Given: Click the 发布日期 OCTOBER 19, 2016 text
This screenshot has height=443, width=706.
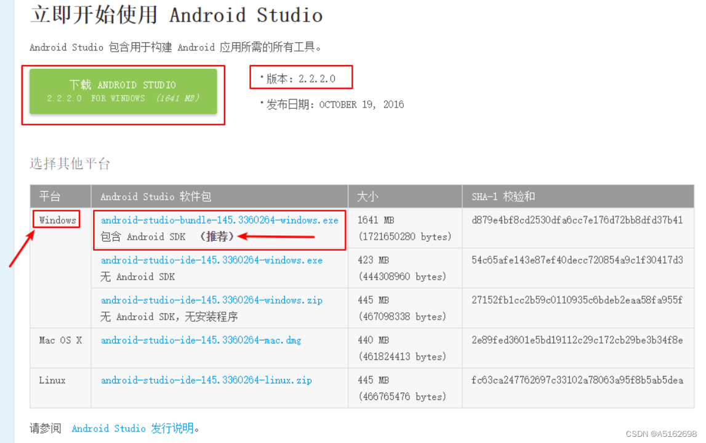Looking at the screenshot, I should [335, 104].
